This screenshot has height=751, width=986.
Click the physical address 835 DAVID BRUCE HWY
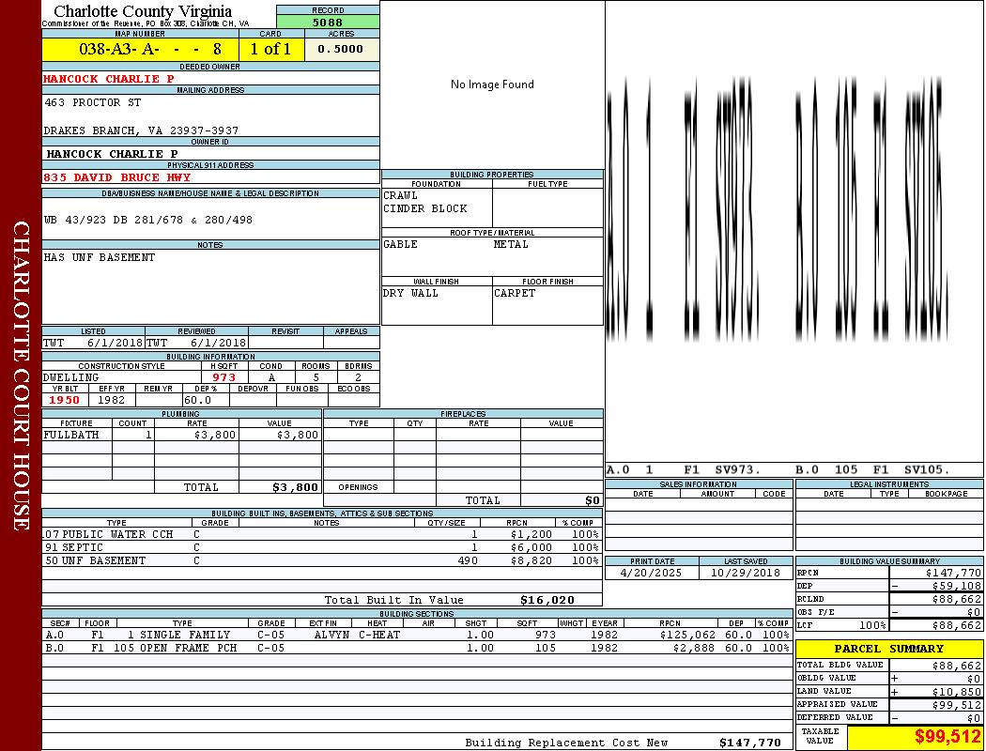[117, 177]
